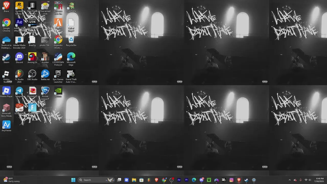This screenshot has height=184, width=327.
Task: Select the Battle.net desktop icon
Action: [45, 75]
